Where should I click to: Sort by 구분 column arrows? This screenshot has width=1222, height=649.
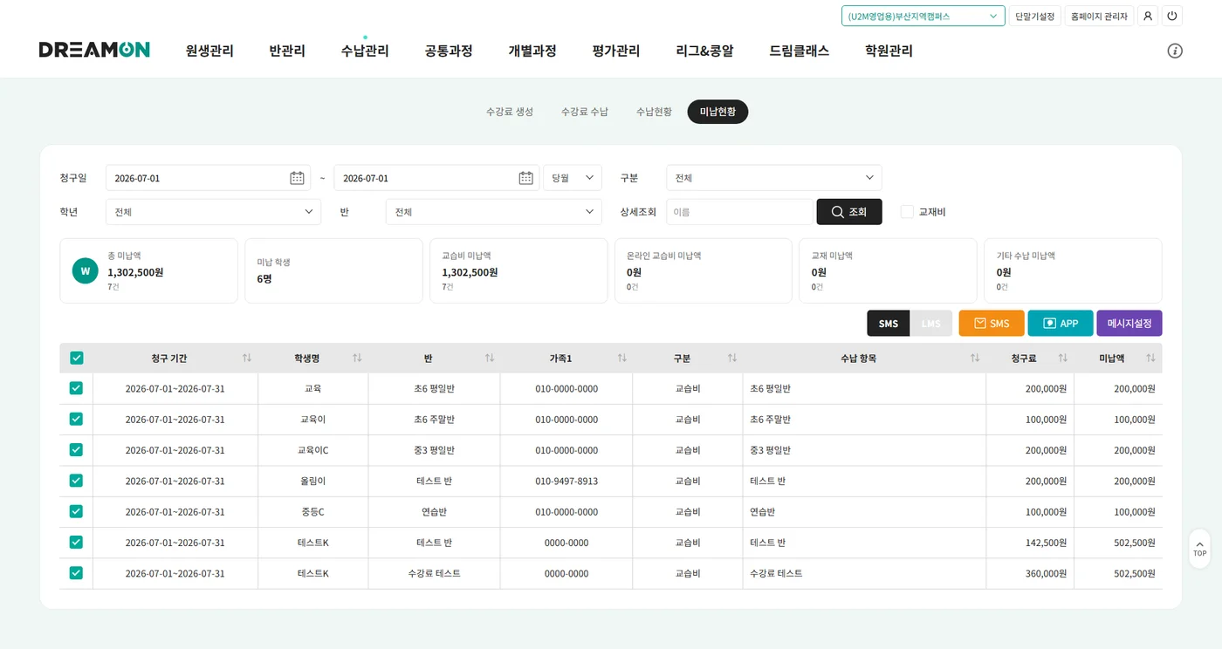tap(732, 359)
